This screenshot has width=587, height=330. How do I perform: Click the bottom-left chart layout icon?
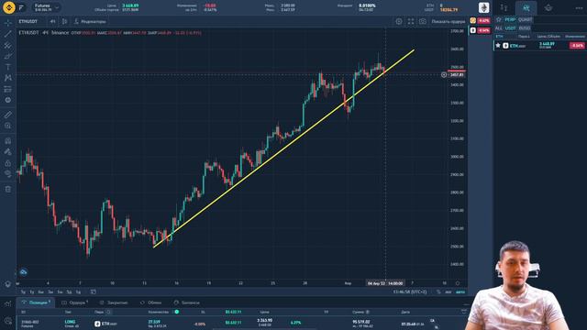8,303
